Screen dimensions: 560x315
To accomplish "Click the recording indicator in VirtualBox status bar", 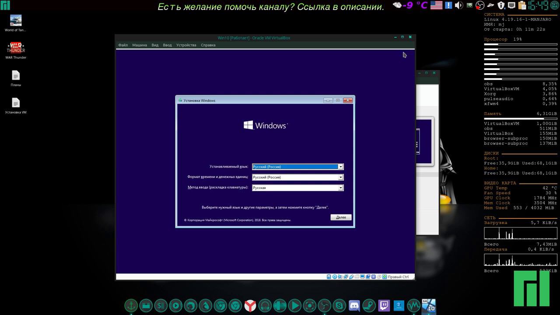I will coord(368,276).
